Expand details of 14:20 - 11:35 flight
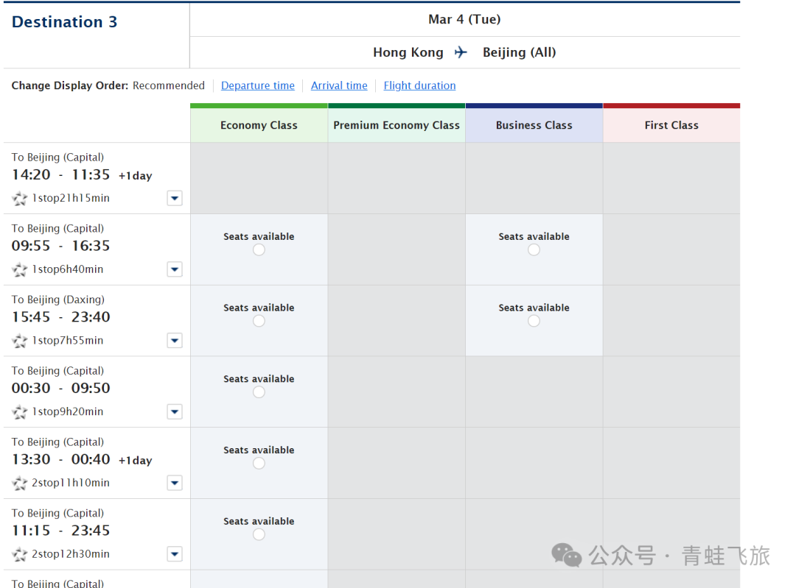This screenshot has width=796, height=588. click(x=175, y=198)
